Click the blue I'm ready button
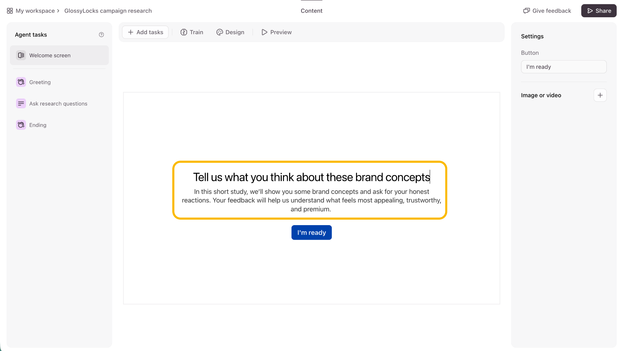This screenshot has height=351, width=620. click(312, 232)
